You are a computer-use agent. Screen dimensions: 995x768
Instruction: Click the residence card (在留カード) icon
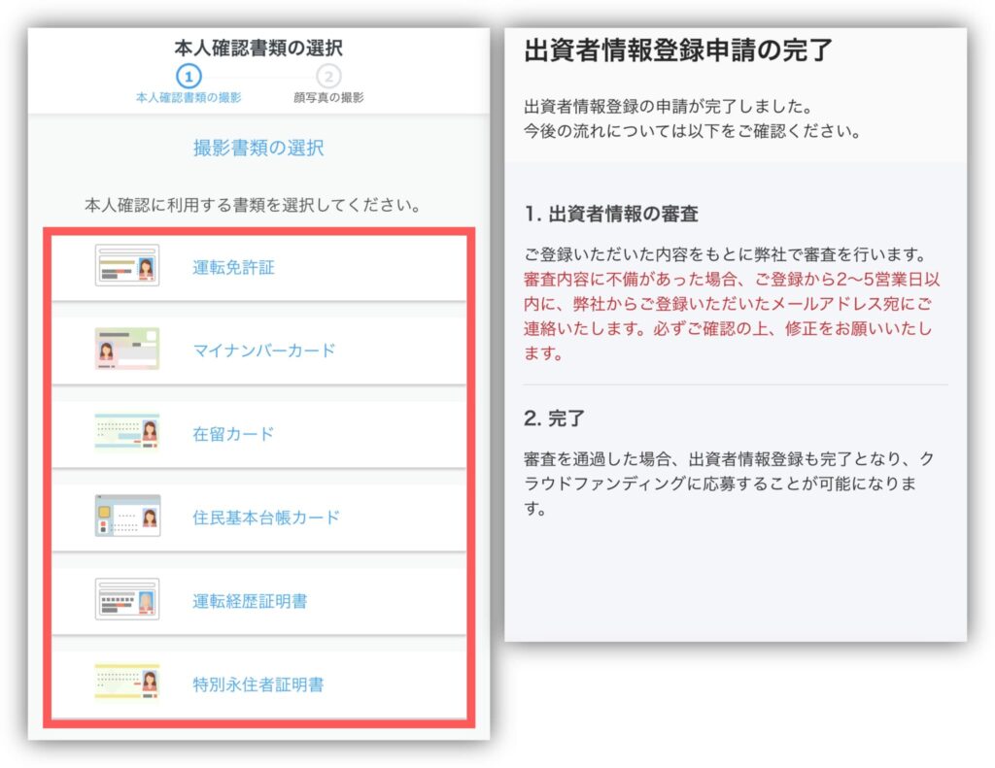127,433
